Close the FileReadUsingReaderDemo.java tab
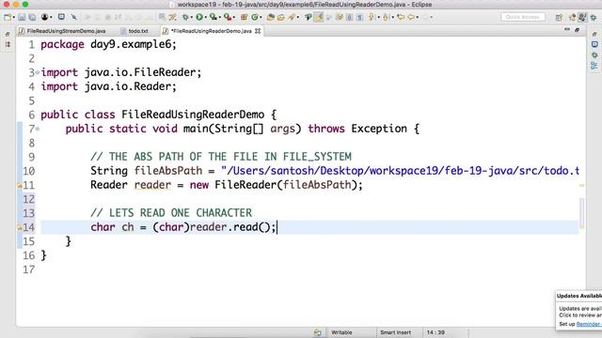The image size is (602, 338). click(x=258, y=31)
